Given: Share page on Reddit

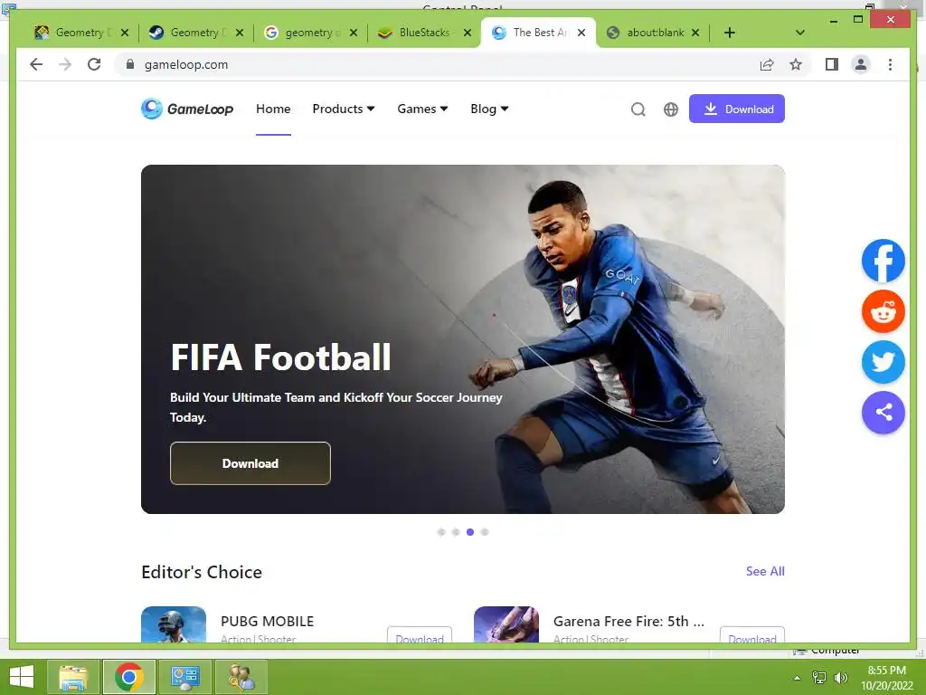Looking at the screenshot, I should pos(883,311).
